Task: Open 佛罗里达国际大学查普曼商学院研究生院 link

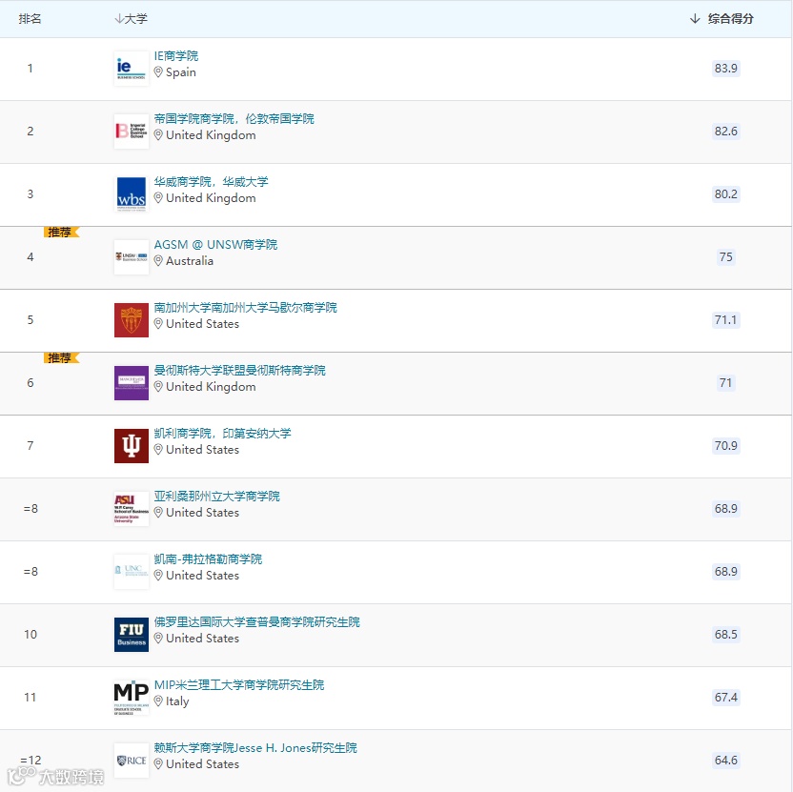Action: [257, 622]
